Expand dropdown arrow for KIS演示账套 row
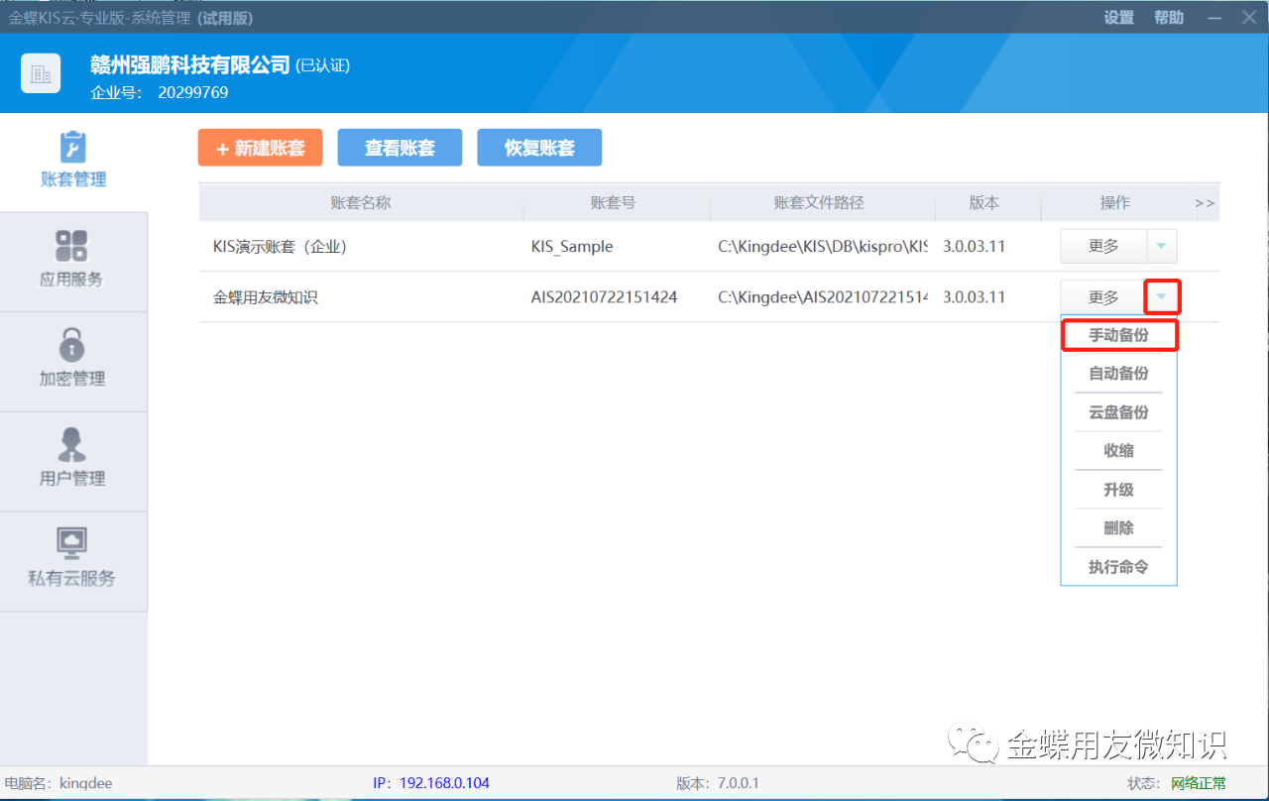1269x801 pixels. [1162, 246]
